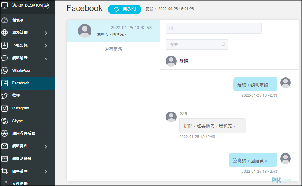Click the updated time 2022-09-26 15:01:26
302x186 pixels.
(x=176, y=9)
